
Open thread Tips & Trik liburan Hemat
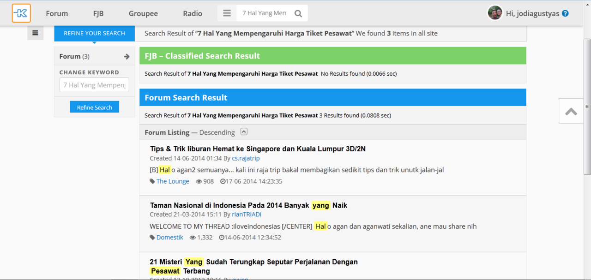click(258, 149)
